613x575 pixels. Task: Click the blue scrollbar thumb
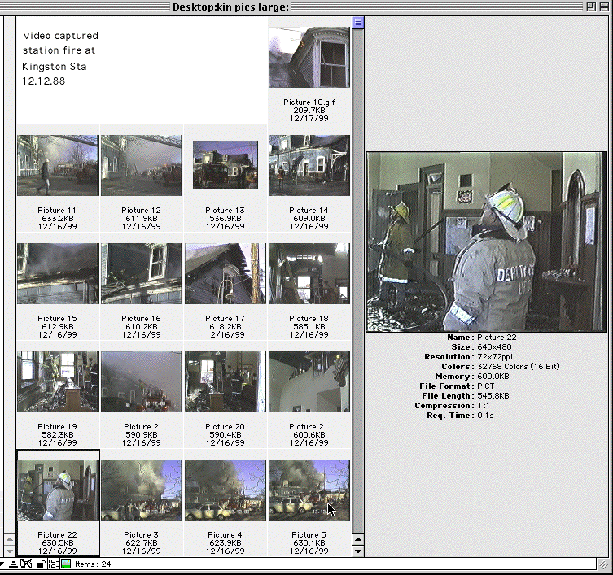tap(358, 23)
